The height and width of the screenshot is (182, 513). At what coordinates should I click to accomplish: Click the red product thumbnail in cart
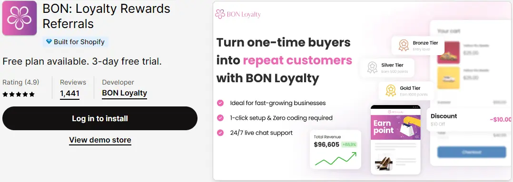pyautogui.click(x=449, y=53)
